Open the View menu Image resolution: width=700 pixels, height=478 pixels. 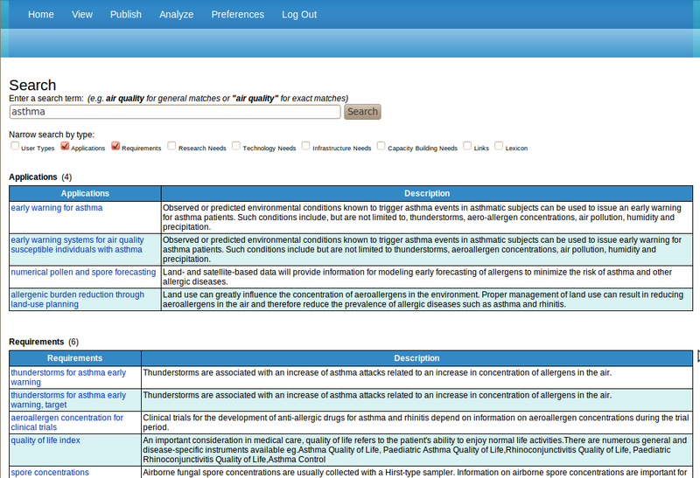click(82, 15)
